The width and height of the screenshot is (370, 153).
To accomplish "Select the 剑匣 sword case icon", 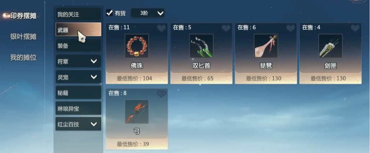I will click(330, 46).
